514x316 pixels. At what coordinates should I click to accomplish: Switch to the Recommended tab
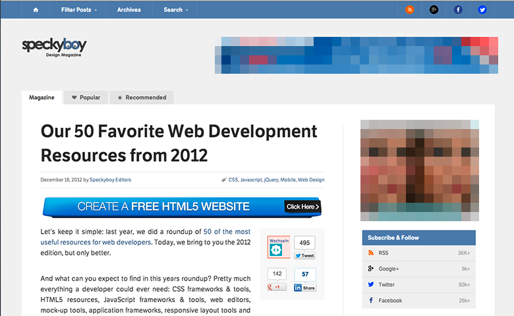(142, 97)
